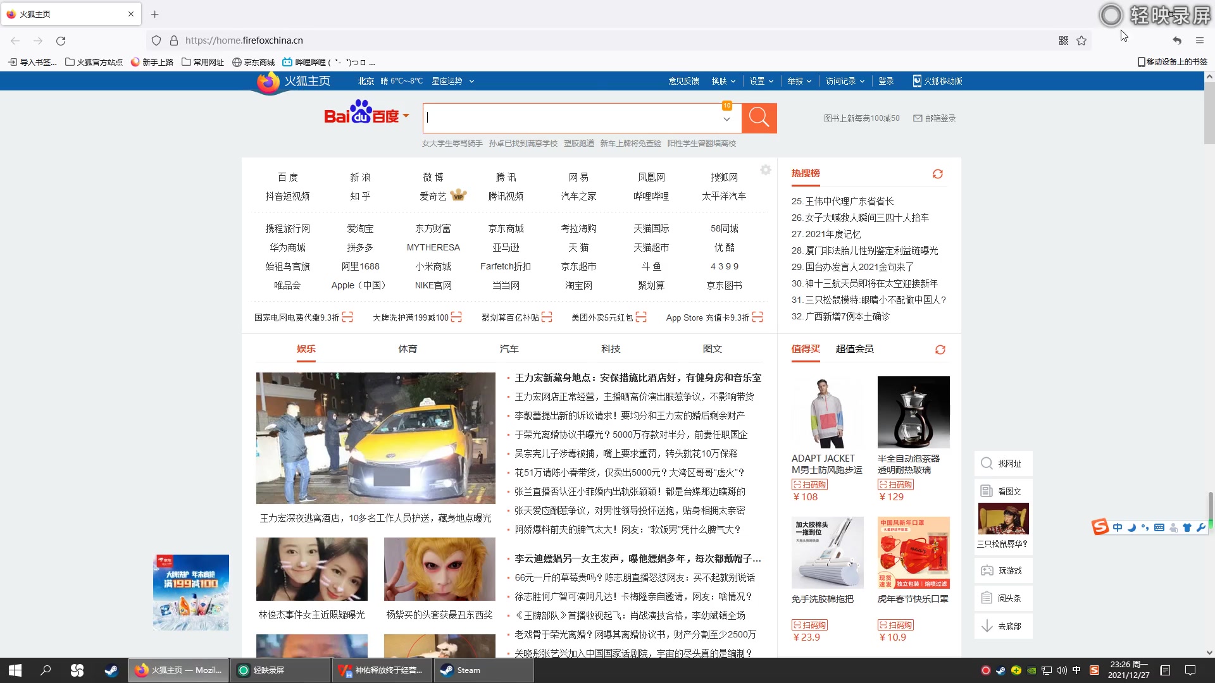Switch to the 娱乐 news tab
1215x683 pixels.
306,349
